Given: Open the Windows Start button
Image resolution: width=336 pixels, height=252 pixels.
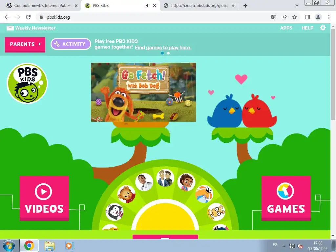Looking at the screenshot, I should coord(9,245).
